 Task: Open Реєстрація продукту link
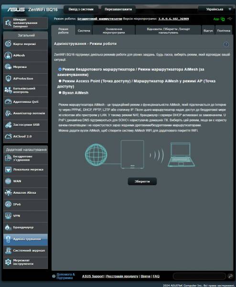pos(122,276)
